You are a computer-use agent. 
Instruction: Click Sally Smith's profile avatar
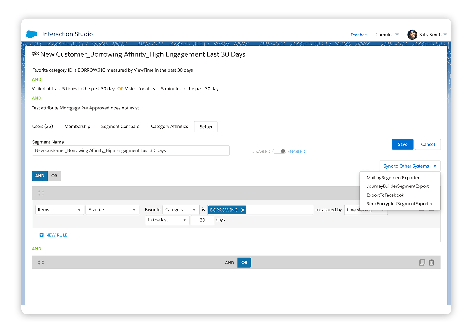pos(412,35)
